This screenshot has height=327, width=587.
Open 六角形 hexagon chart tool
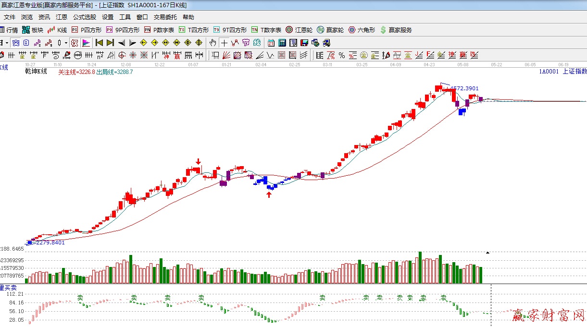coord(362,30)
